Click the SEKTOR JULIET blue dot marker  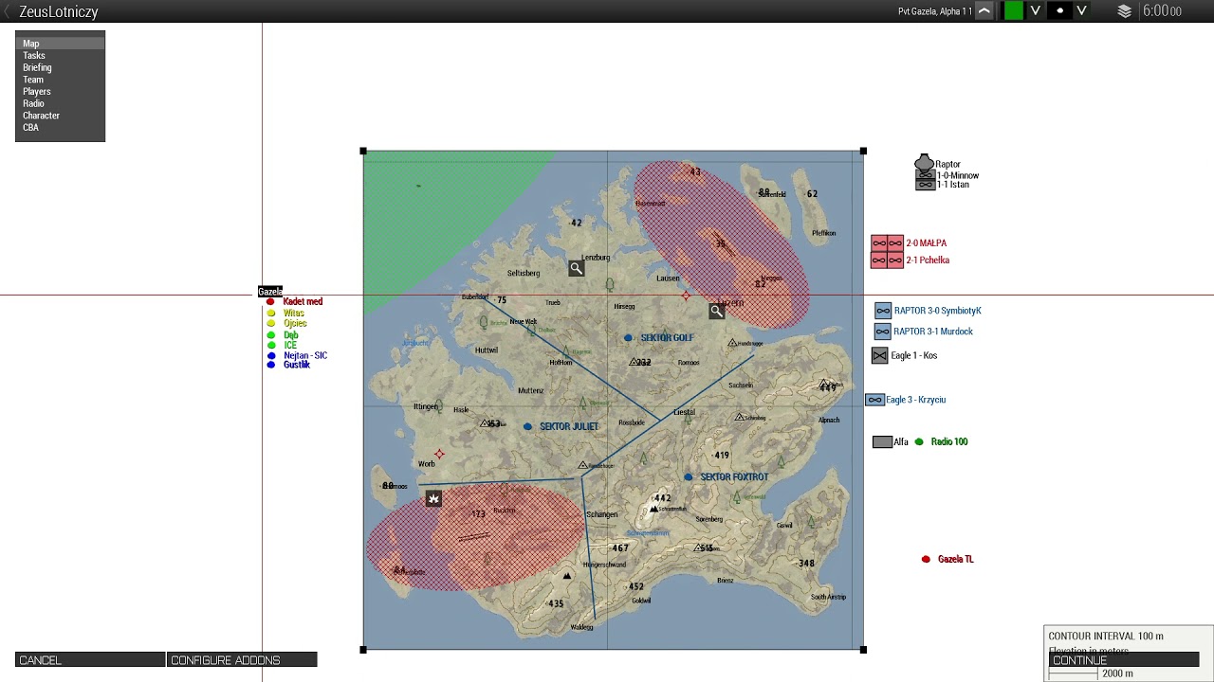527,427
